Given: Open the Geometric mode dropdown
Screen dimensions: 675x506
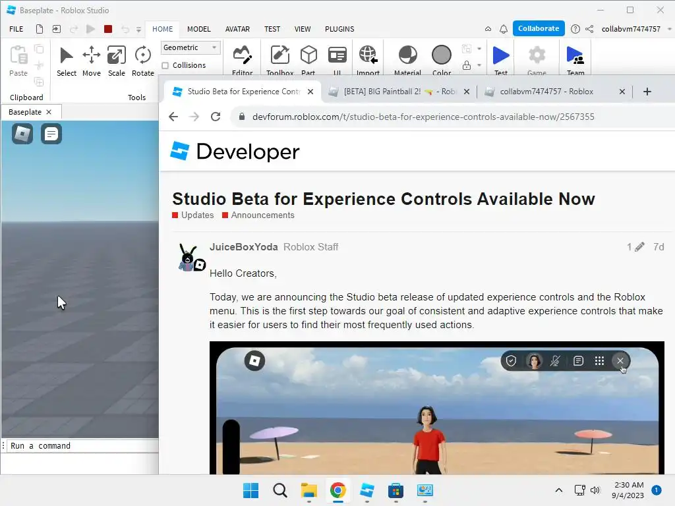Looking at the screenshot, I should 191,47.
